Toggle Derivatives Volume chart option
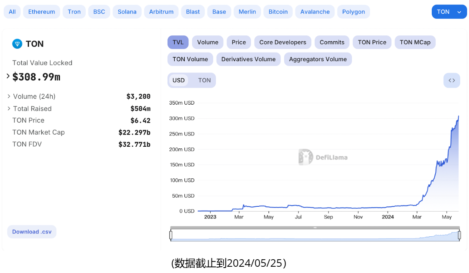The width and height of the screenshot is (469, 273). tap(249, 59)
